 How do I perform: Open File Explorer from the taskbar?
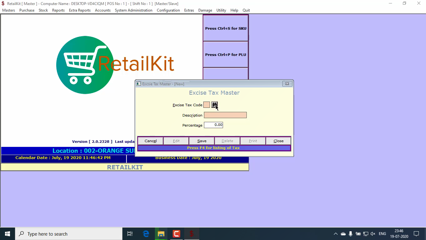pyautogui.click(x=161, y=234)
